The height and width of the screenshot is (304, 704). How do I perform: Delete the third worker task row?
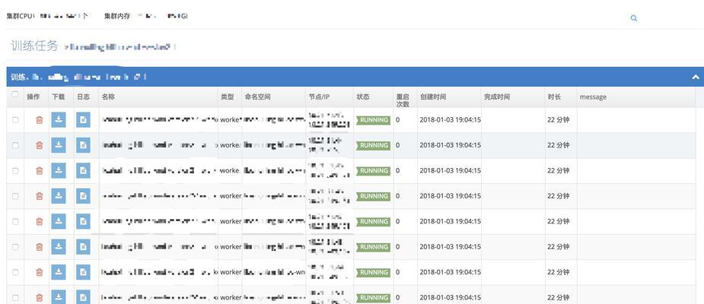[x=40, y=171]
